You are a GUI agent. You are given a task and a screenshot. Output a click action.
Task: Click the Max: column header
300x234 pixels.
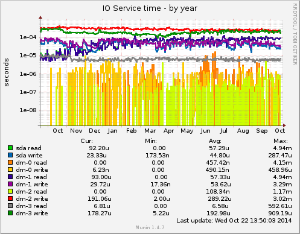click(x=281, y=141)
